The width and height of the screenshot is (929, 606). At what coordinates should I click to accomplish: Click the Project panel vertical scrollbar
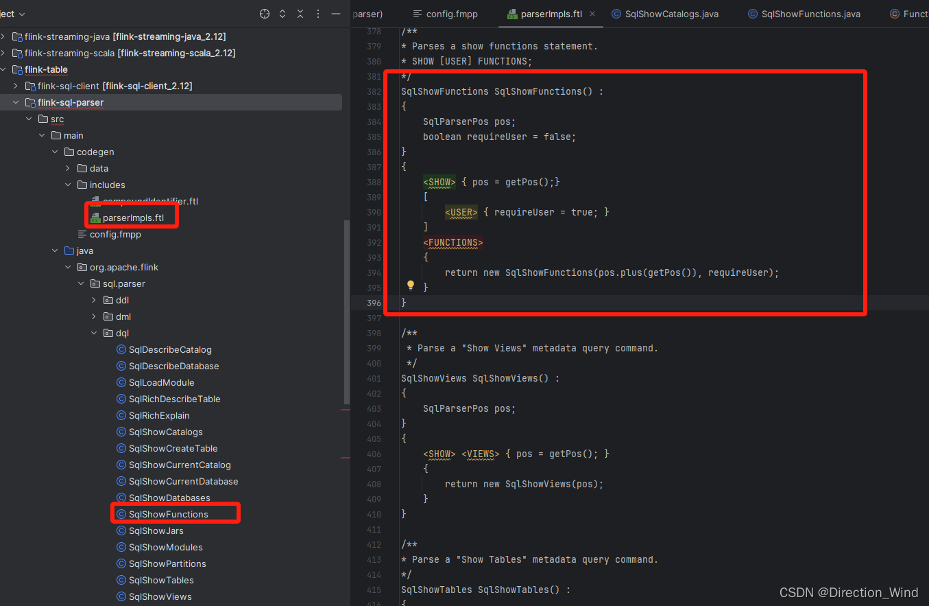pos(347,312)
